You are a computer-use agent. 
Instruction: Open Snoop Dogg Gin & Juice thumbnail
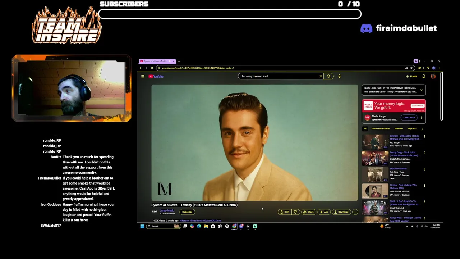[x=375, y=158]
